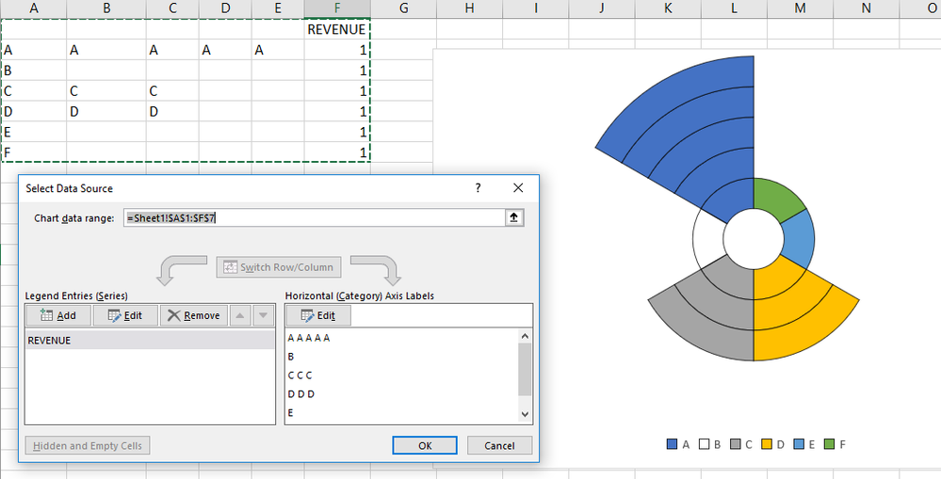Select column D header
This screenshot has height=479, width=941.
pos(226,8)
